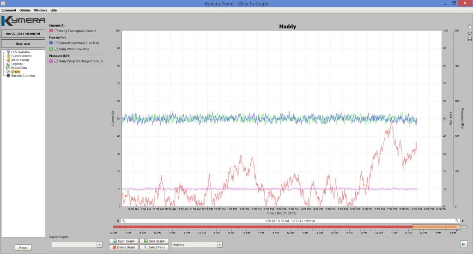This screenshot has height=254, width=473.
Task: Shift time range forward with right arrow
Action: [463, 221]
